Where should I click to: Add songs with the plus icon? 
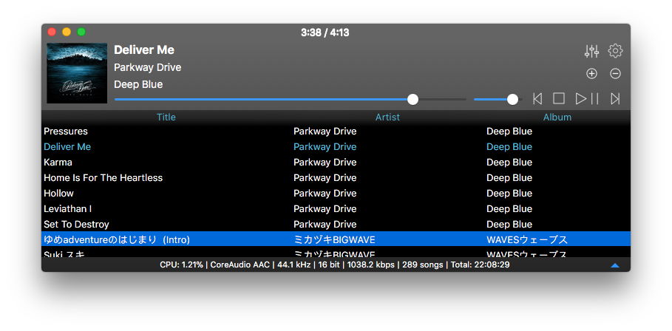click(591, 74)
